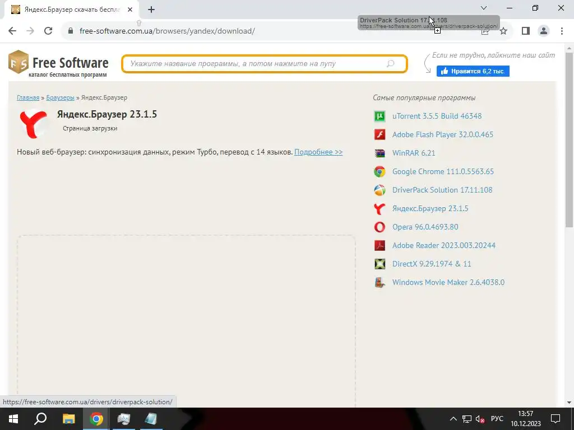This screenshot has width=574, height=430.
Task: Open WinRAR 6.21 link
Action: 414,153
